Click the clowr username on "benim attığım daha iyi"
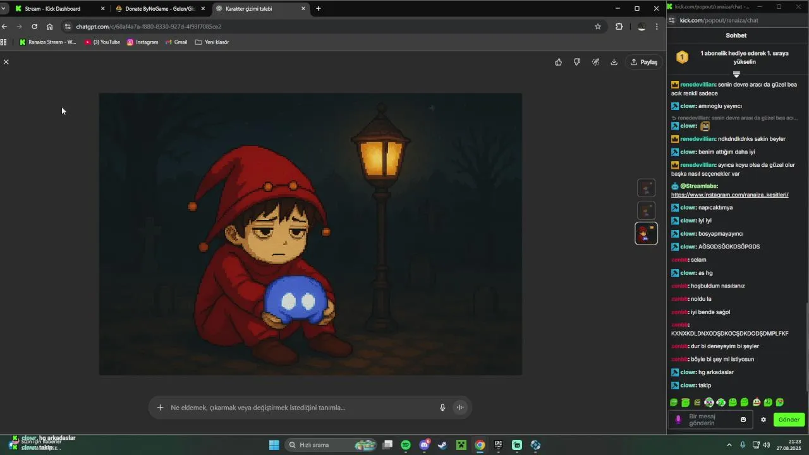The height and width of the screenshot is (455, 809). (688, 152)
